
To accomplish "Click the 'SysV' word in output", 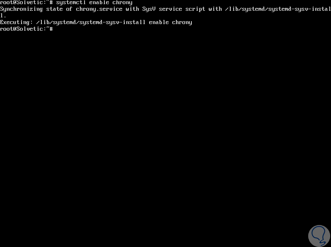I will [x=149, y=9].
